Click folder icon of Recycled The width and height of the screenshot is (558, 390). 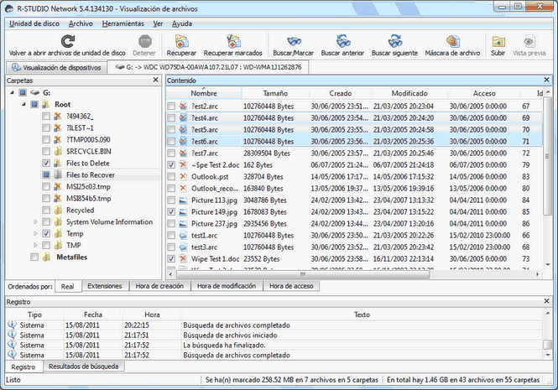click(58, 211)
